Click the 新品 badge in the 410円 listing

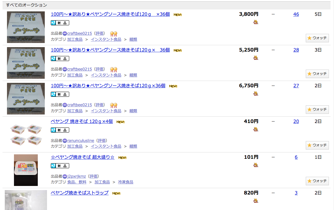coord(60,130)
